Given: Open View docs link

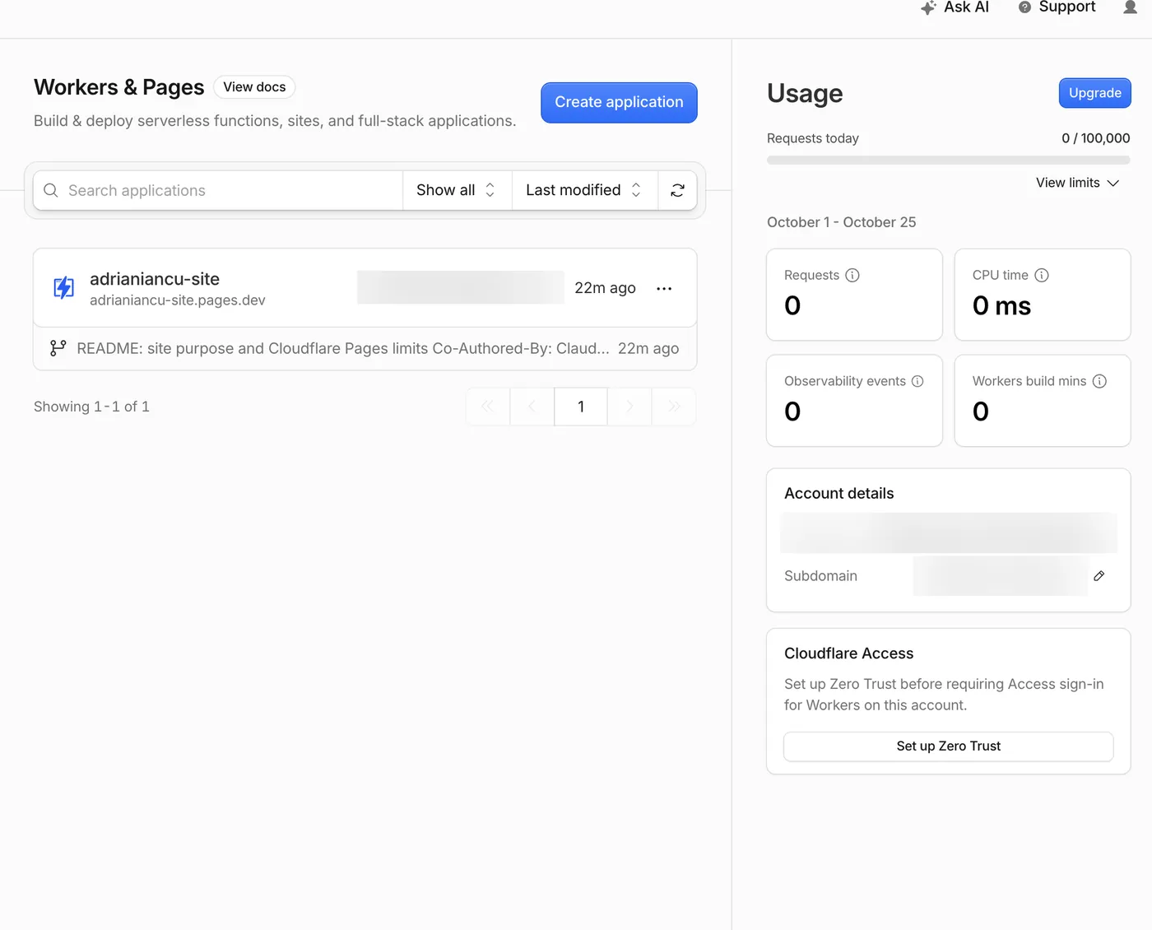Looking at the screenshot, I should coord(254,87).
